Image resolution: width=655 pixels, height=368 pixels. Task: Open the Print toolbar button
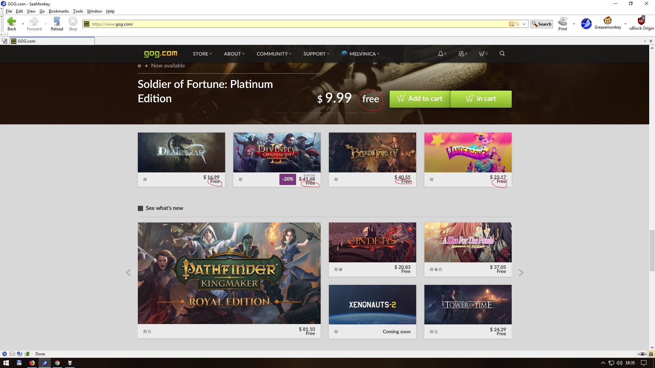pyautogui.click(x=563, y=24)
